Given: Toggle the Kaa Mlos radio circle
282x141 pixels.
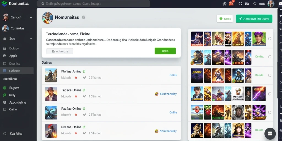Looking at the screenshot, I should pyautogui.click(x=5, y=134).
